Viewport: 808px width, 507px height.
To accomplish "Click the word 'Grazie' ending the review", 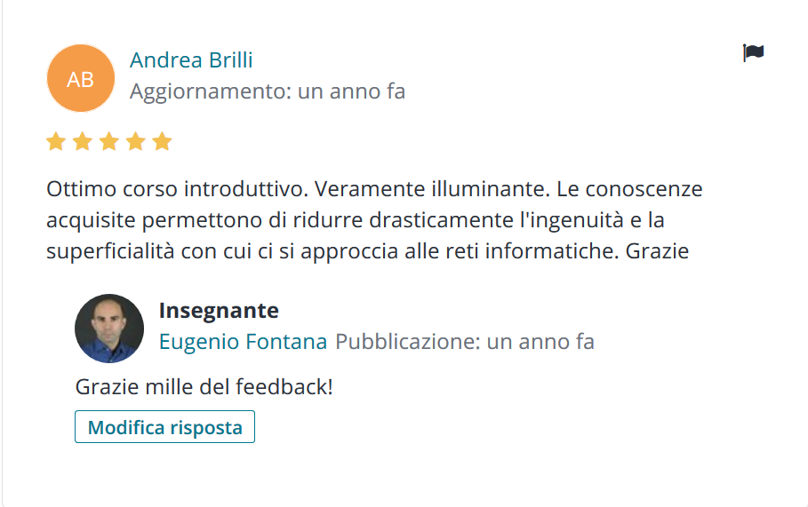I will (657, 251).
